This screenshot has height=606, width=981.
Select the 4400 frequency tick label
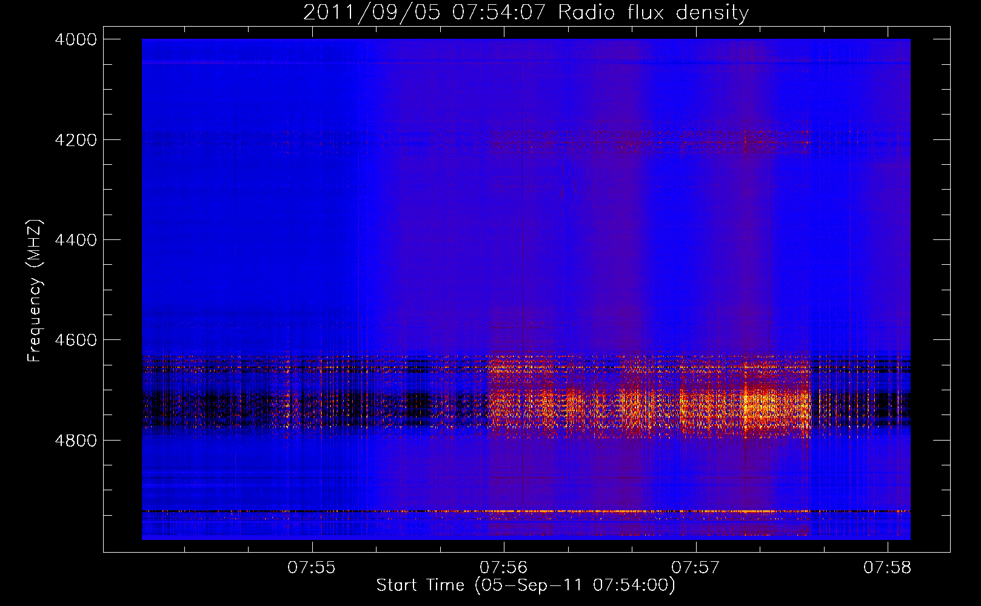tap(76, 240)
